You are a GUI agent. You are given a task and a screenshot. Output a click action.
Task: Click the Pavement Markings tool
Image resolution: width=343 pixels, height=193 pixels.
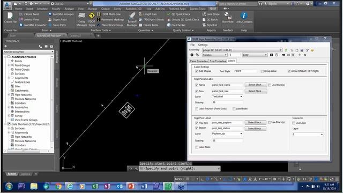pos(110,19)
